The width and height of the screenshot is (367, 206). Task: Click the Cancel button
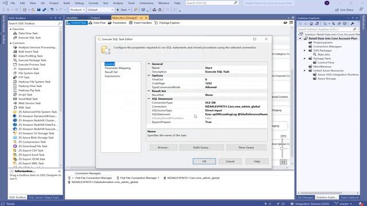pos(230,161)
